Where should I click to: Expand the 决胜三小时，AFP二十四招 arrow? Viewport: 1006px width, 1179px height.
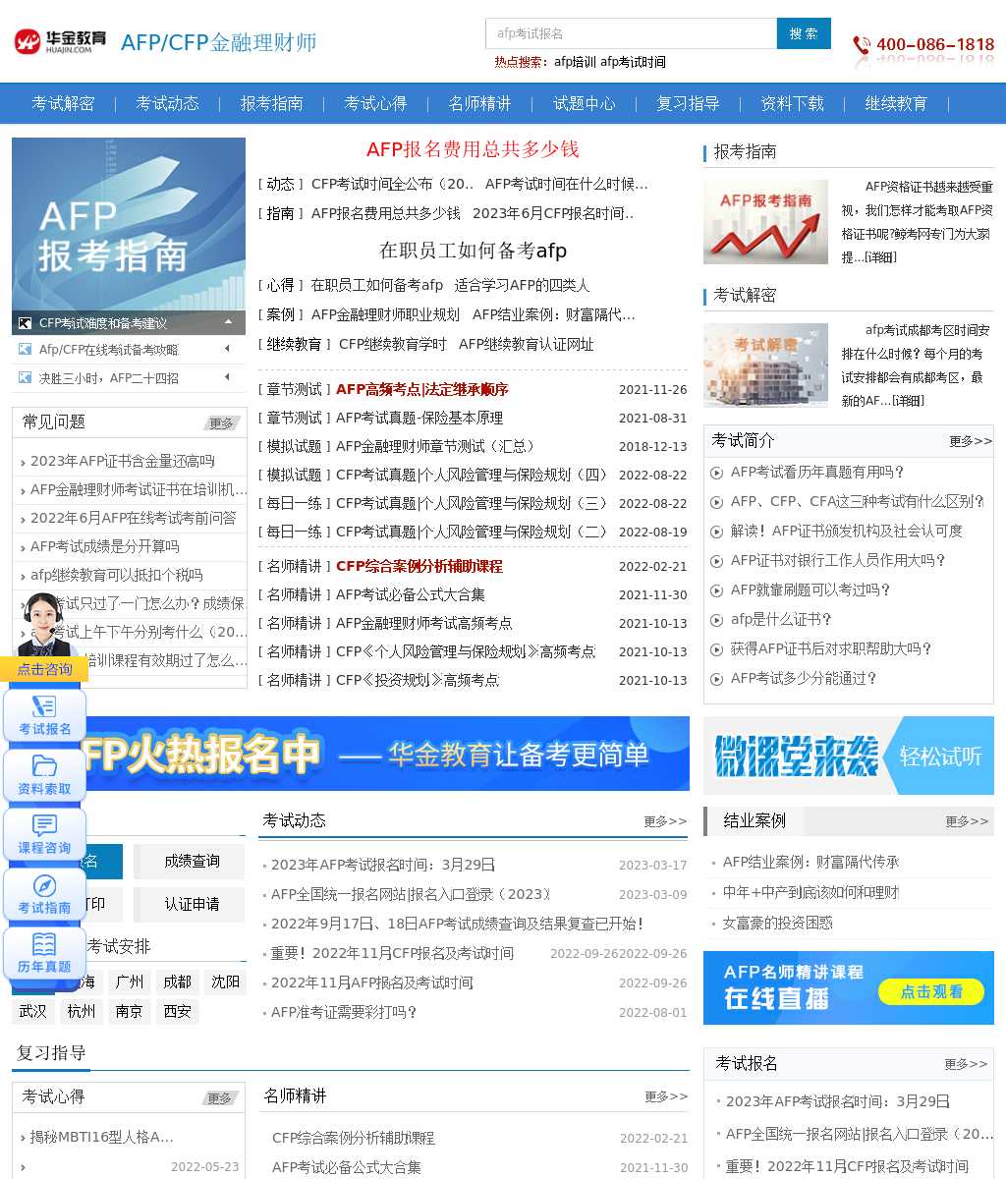click(x=228, y=377)
